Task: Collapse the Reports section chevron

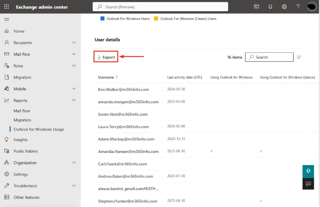Action: (74, 100)
